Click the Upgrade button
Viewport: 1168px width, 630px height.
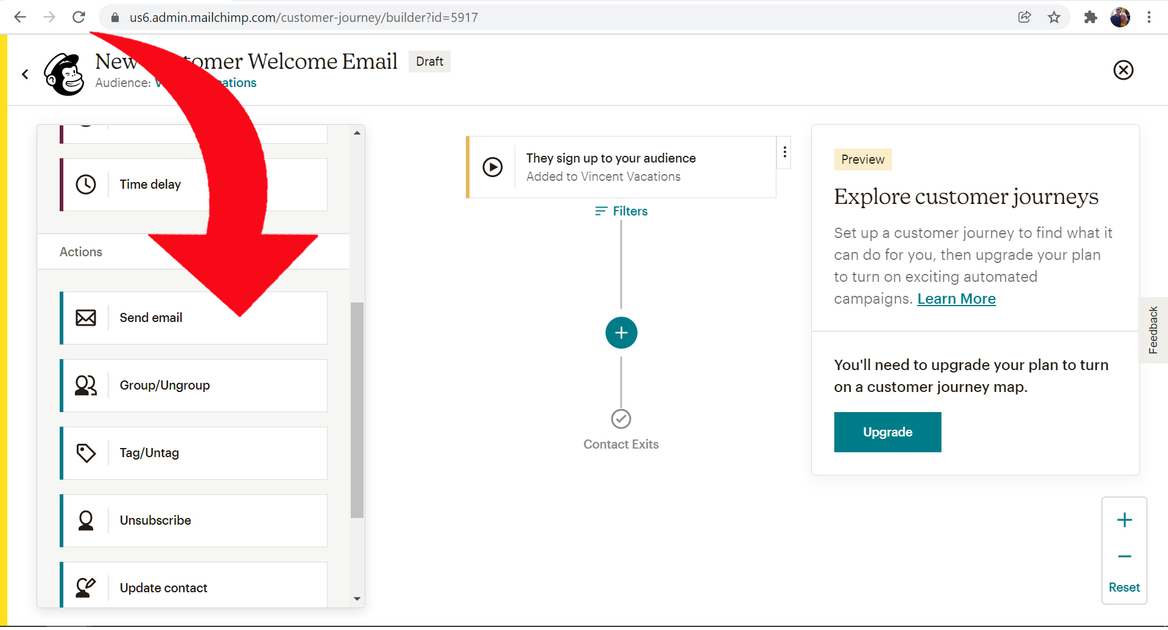click(888, 432)
